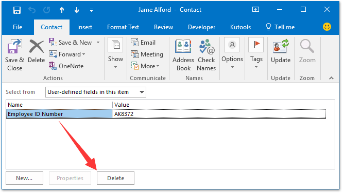This screenshot has height=194, width=344.
Task: Open the File tab
Action: point(18,27)
